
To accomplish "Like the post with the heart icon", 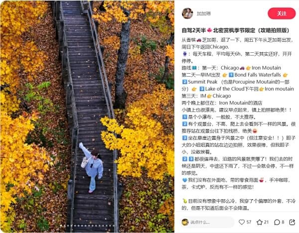I will (242, 222).
